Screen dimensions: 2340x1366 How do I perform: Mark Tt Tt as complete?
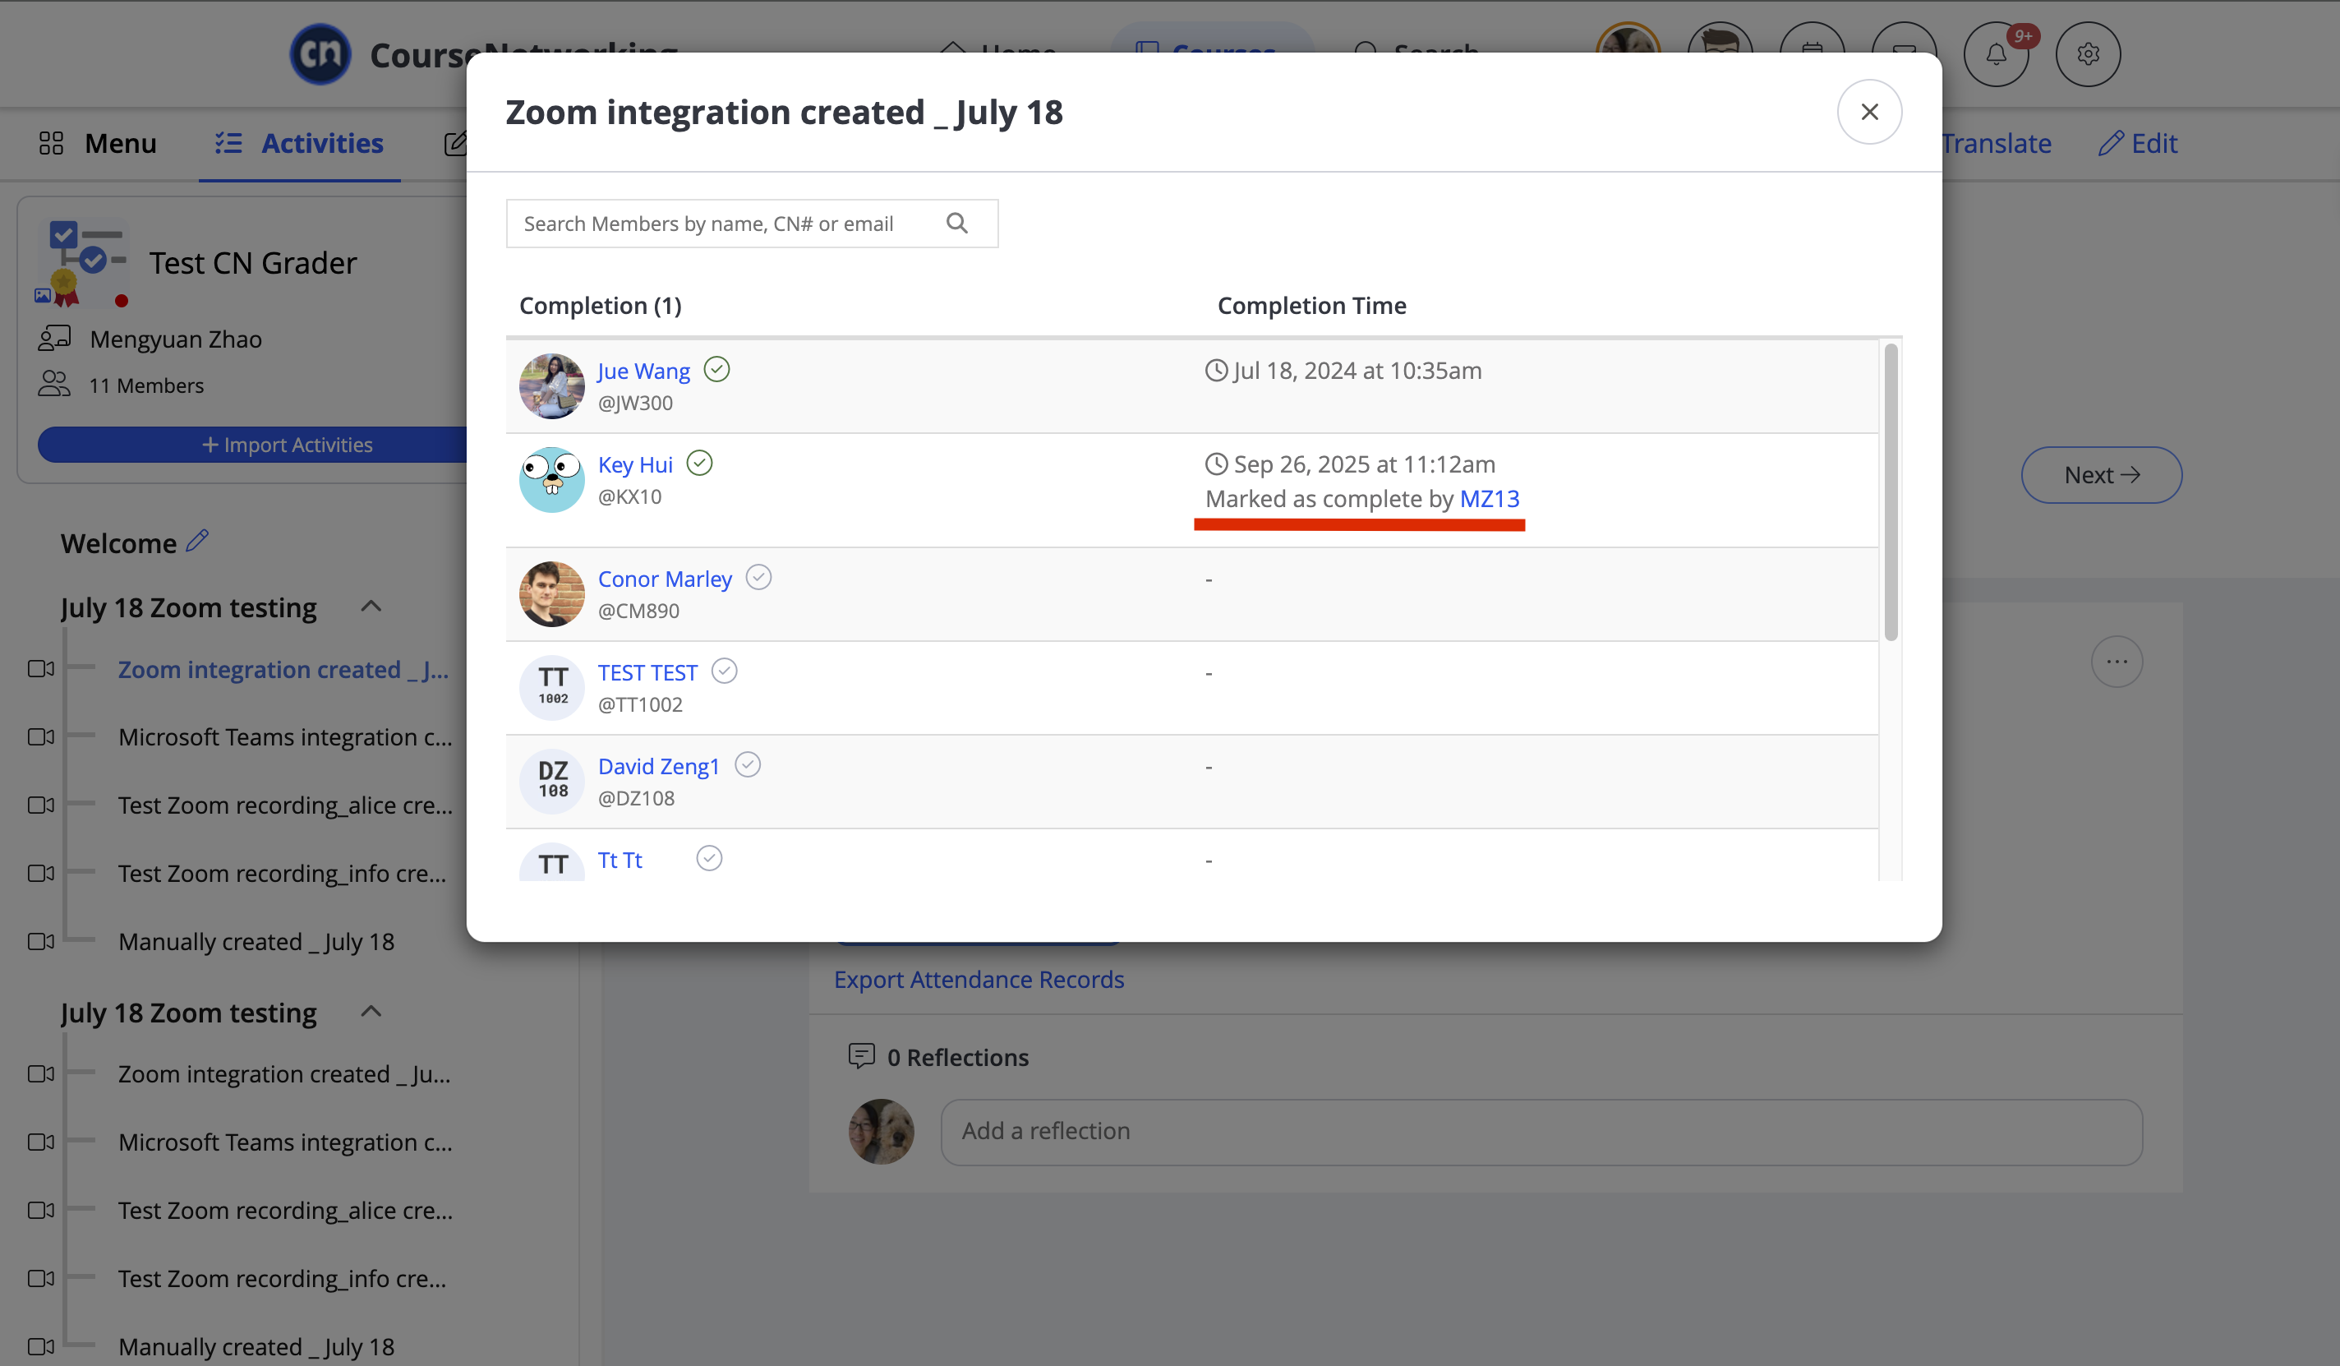click(x=709, y=859)
